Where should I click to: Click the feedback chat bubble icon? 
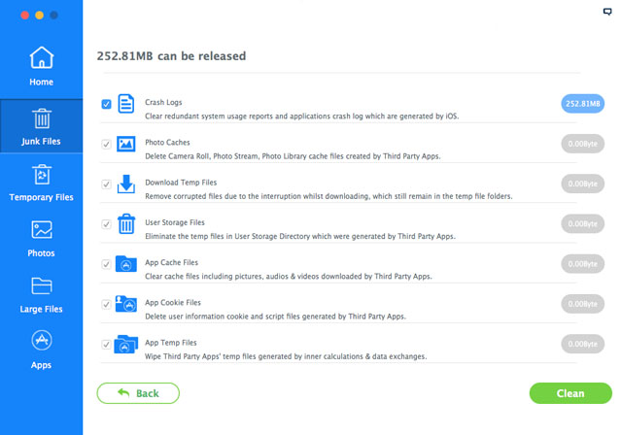(x=606, y=12)
